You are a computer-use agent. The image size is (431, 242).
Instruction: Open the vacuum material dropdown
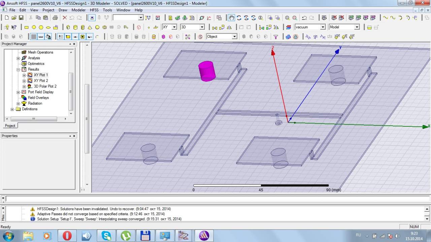coord(323,27)
